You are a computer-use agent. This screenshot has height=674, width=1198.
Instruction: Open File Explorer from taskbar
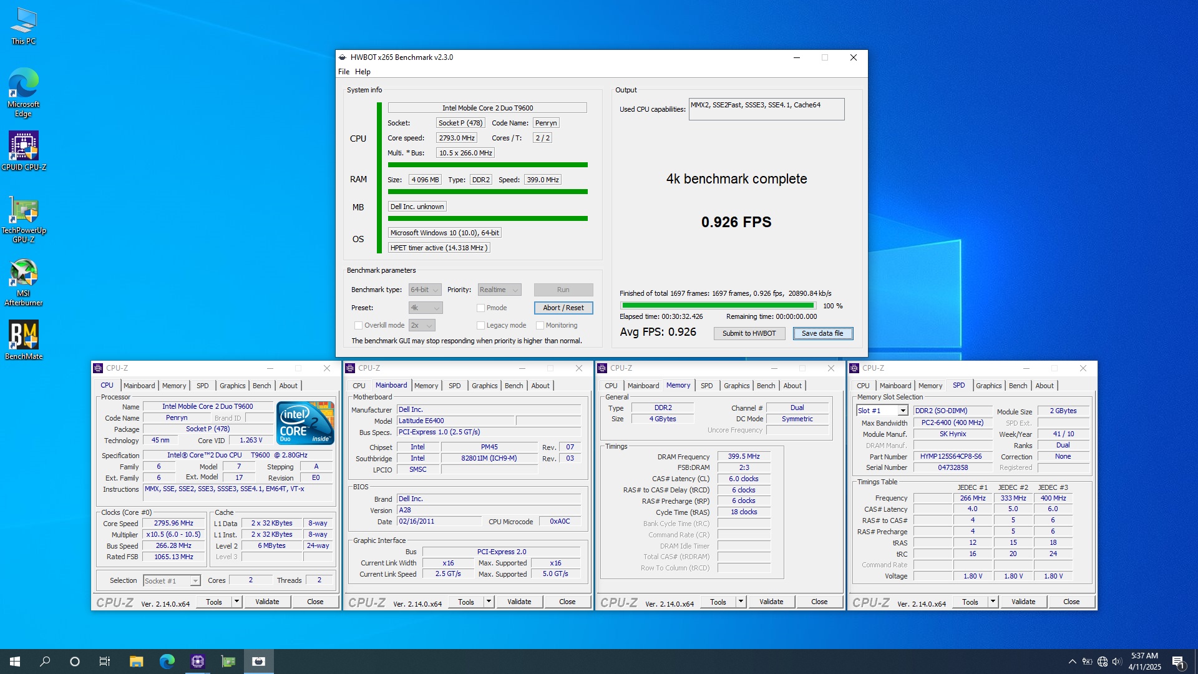pos(136,662)
